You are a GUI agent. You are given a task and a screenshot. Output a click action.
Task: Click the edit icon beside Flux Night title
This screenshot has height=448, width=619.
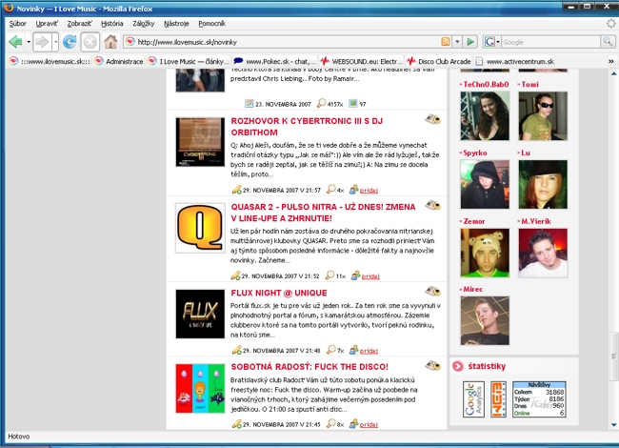pyautogui.click(x=432, y=291)
